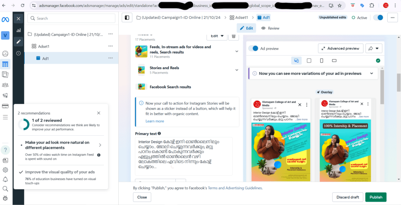Open the Settings gear icon
Viewport: 401px width, 205px height.
(5, 170)
